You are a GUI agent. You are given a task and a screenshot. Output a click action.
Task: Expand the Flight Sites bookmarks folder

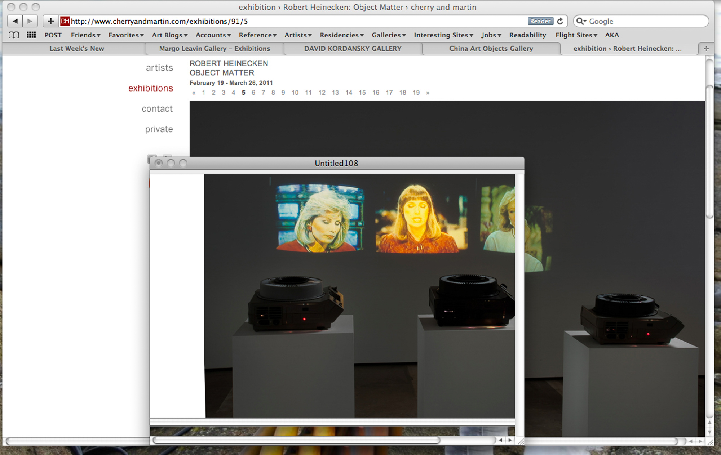click(x=576, y=35)
